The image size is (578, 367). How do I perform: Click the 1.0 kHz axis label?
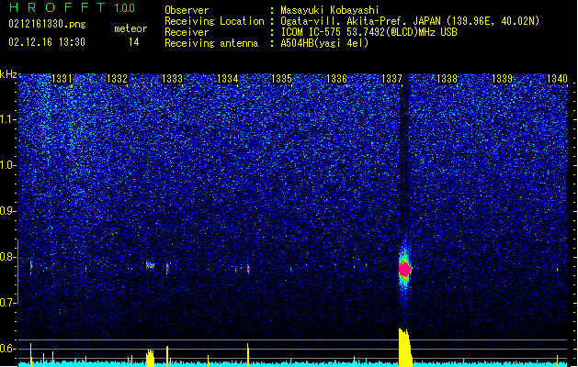click(x=8, y=165)
